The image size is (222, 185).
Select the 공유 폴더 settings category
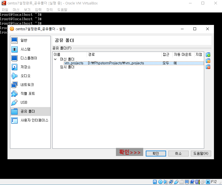point(30,111)
